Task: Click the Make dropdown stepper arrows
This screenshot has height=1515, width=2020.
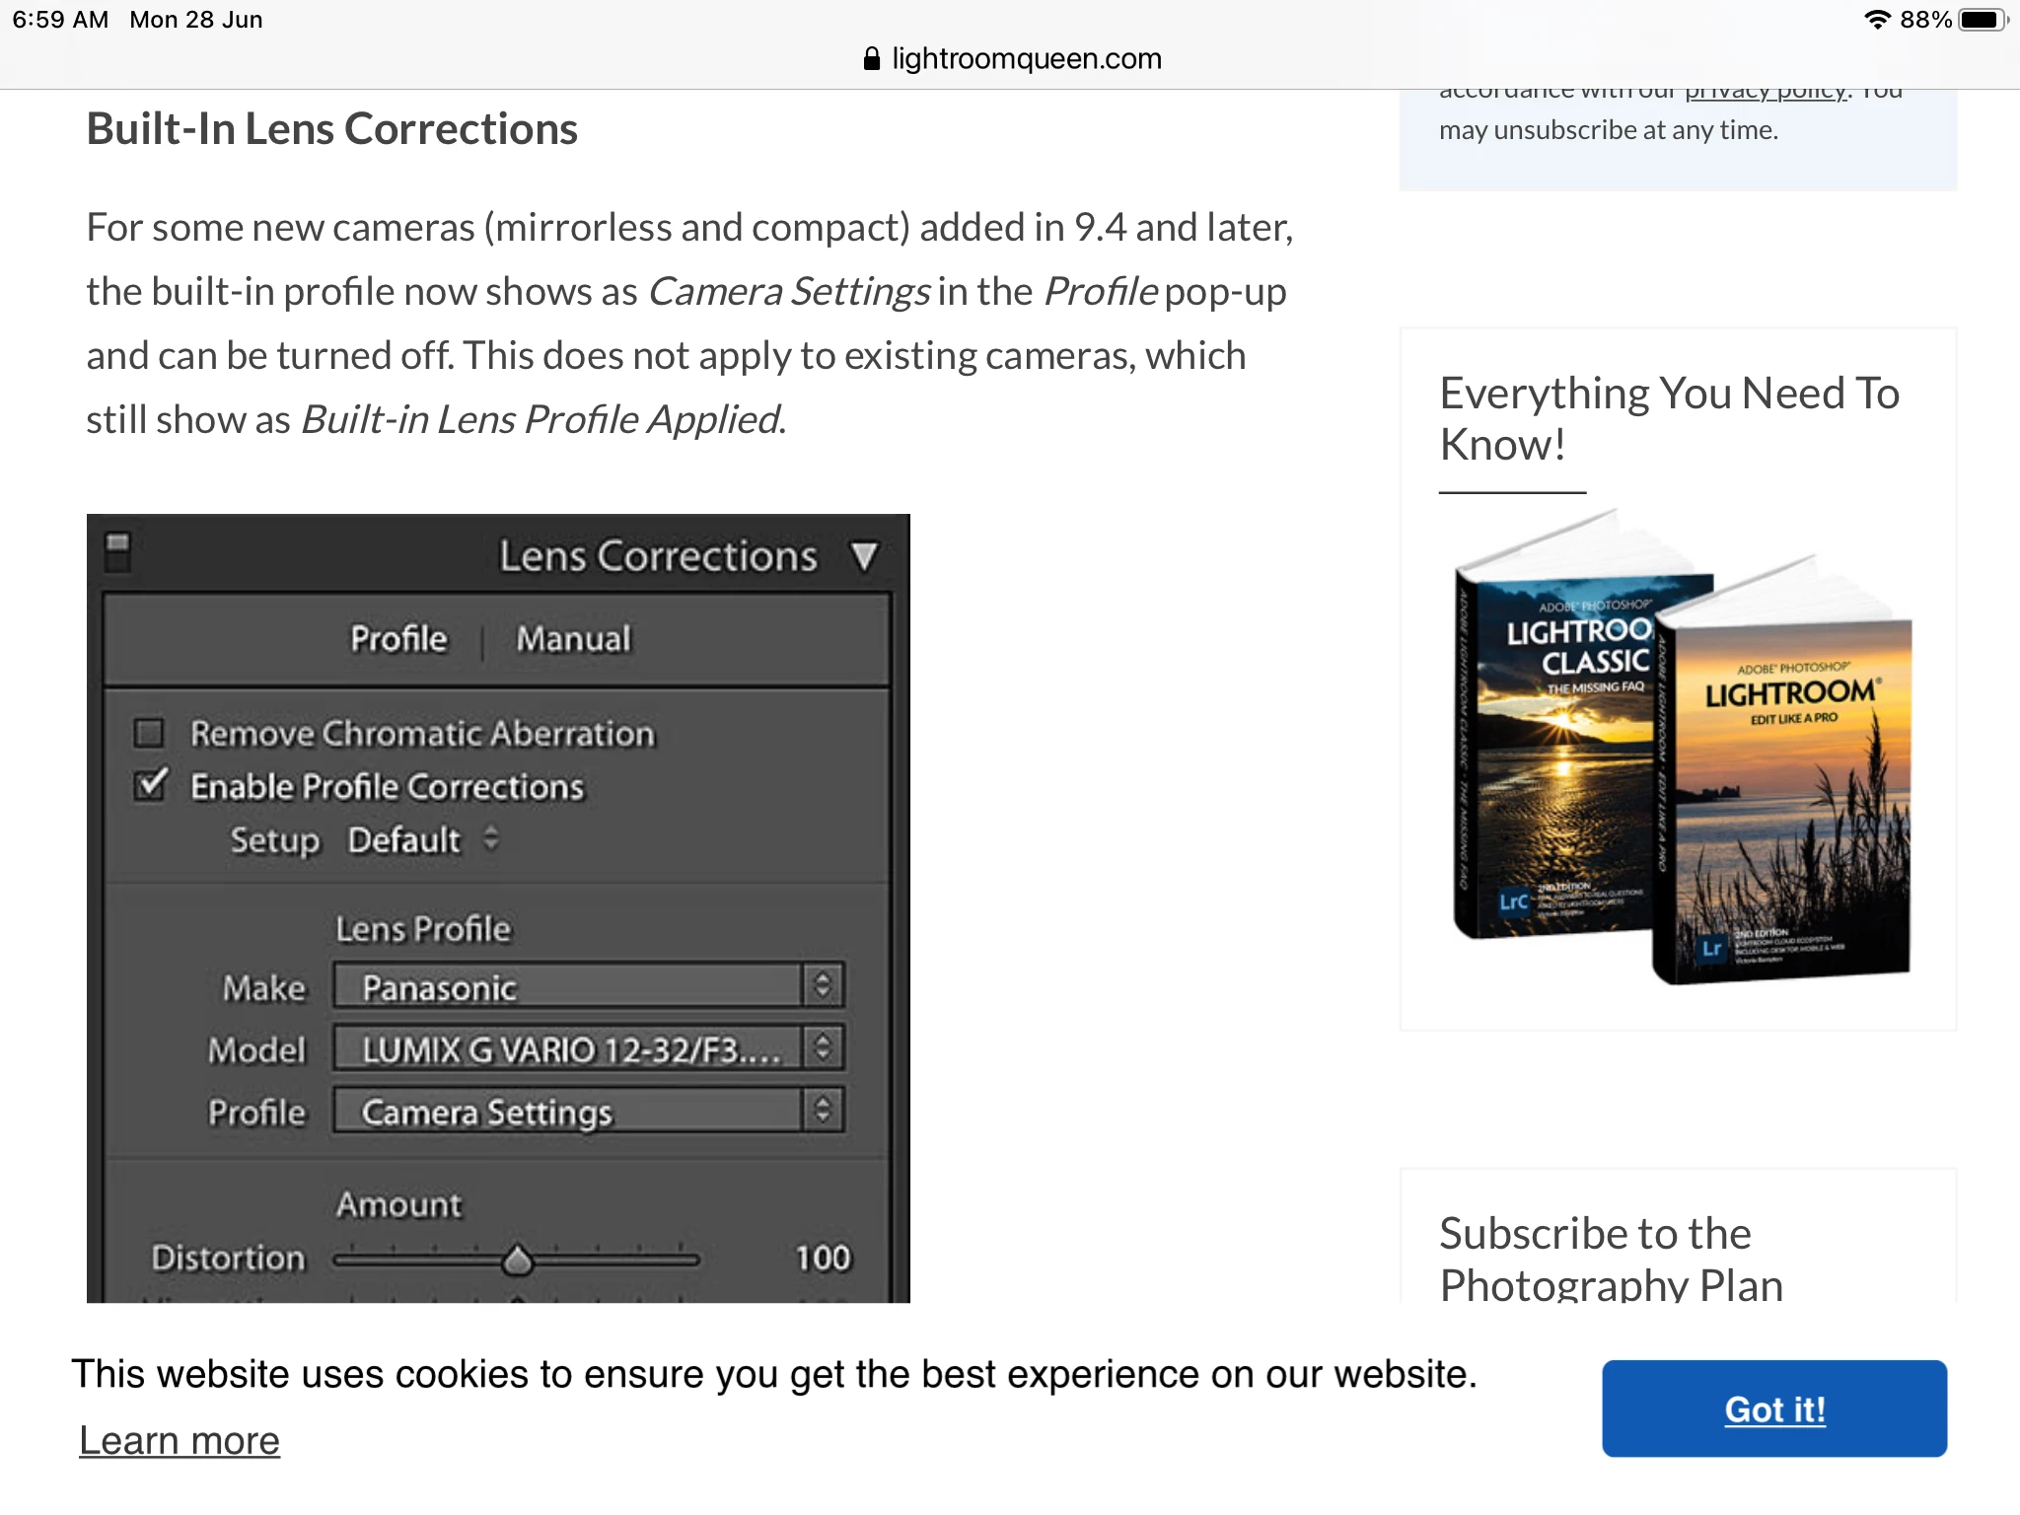Action: (823, 985)
